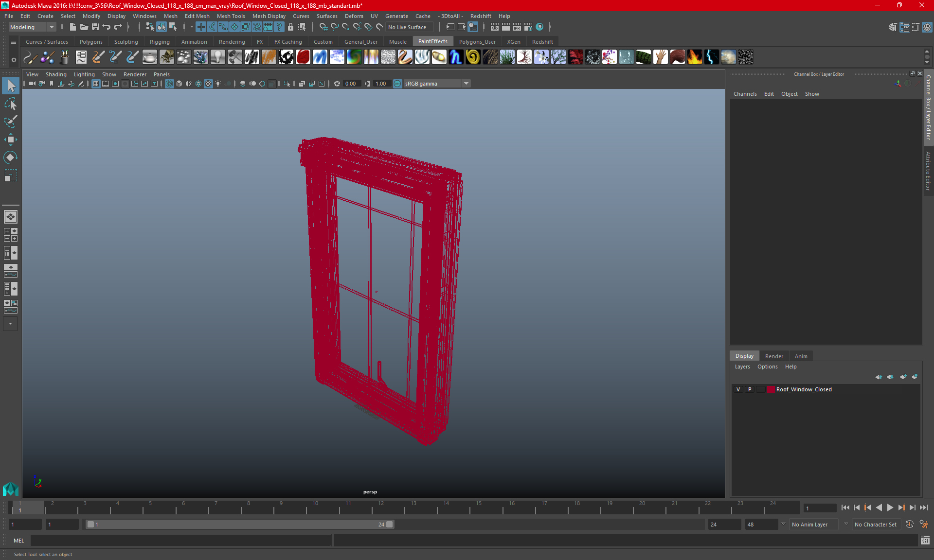This screenshot has height=560, width=934.
Task: Toggle wireframe shading cube icon
Action: (x=169, y=84)
